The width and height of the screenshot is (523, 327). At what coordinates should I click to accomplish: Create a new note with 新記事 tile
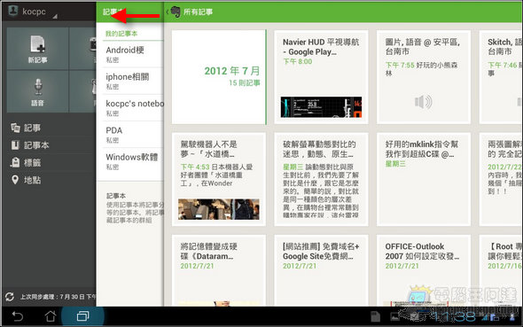pos(37,49)
